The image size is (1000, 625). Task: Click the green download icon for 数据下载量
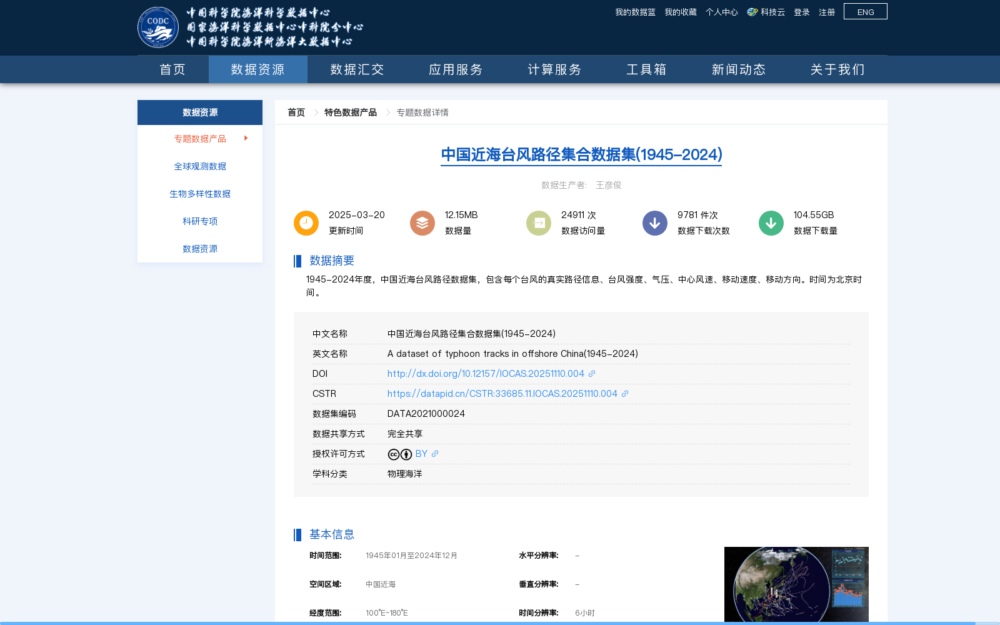pos(771,222)
